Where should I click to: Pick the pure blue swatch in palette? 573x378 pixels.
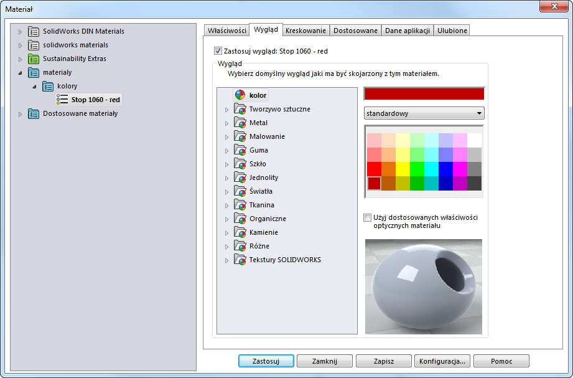point(445,169)
